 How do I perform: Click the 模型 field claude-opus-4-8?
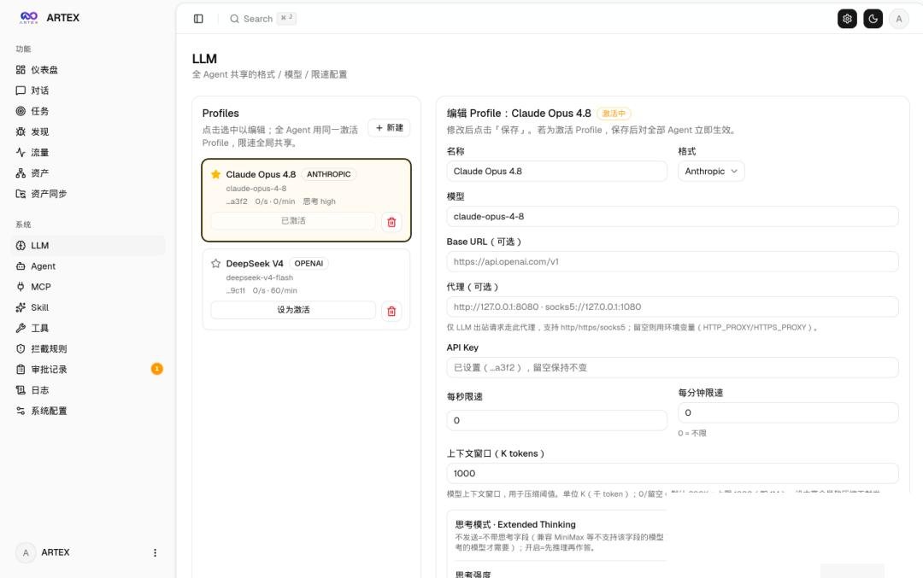[x=673, y=216]
